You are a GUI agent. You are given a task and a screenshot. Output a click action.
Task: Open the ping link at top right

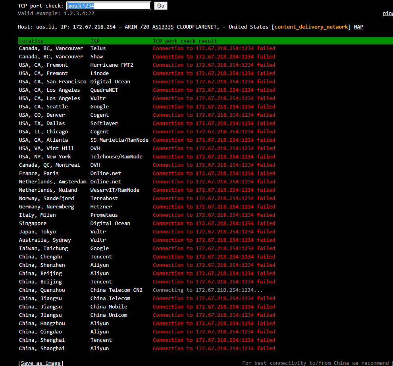click(387, 13)
